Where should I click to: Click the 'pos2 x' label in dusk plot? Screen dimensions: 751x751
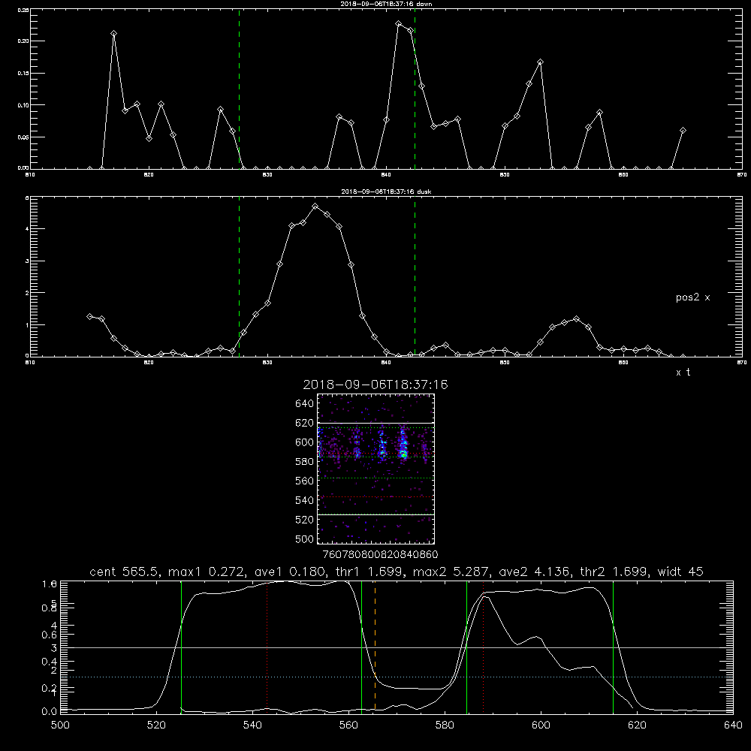692,297
